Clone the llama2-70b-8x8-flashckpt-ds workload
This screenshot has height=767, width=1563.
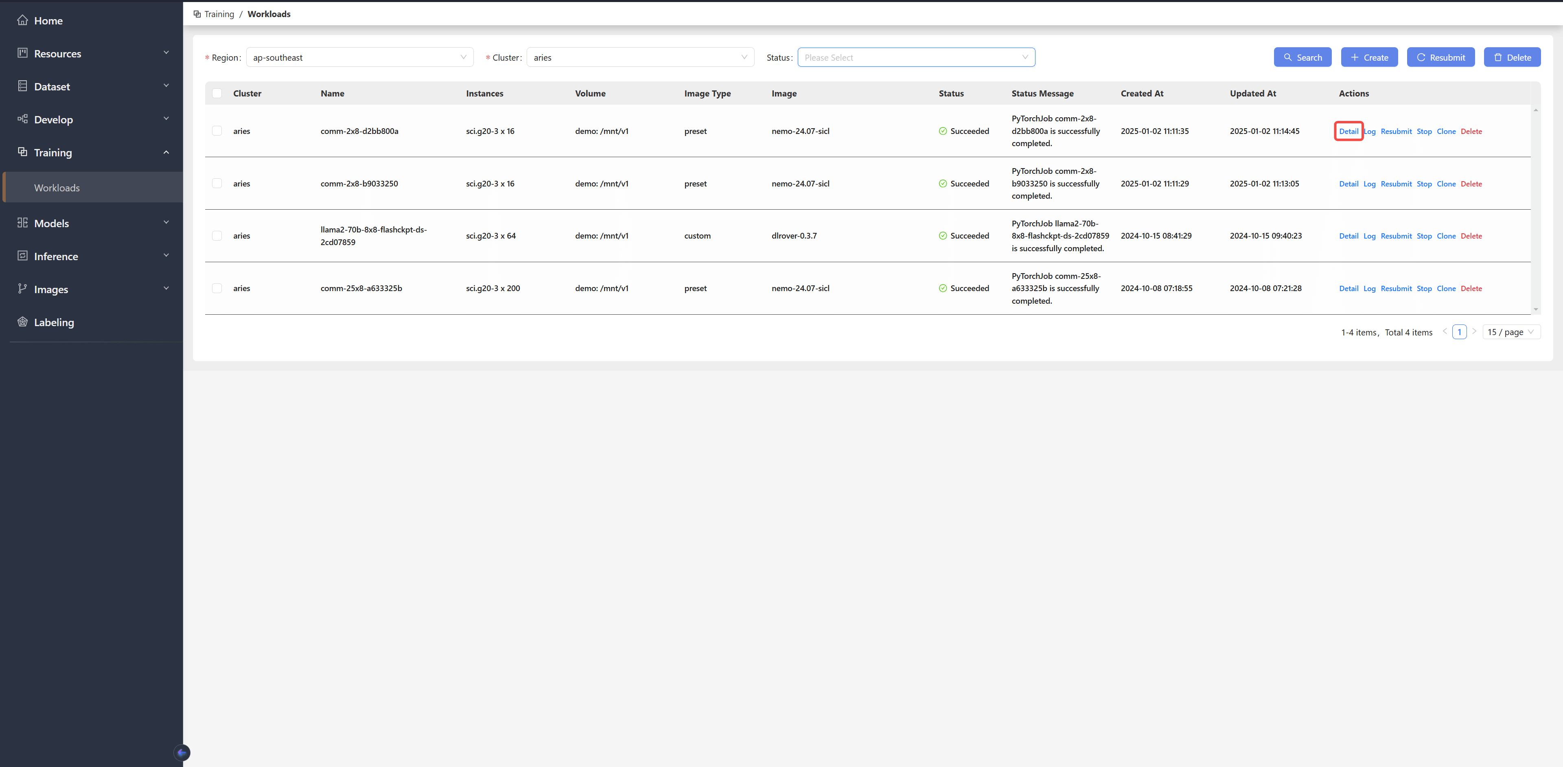pyautogui.click(x=1447, y=236)
